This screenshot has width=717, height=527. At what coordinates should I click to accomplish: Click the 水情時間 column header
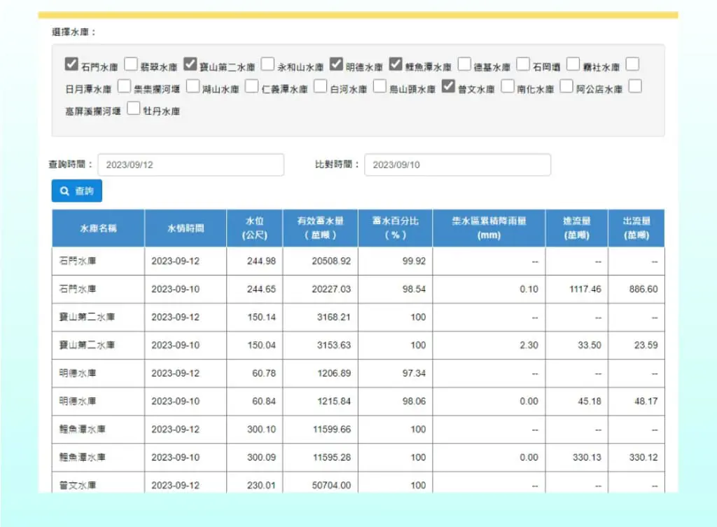(x=186, y=228)
